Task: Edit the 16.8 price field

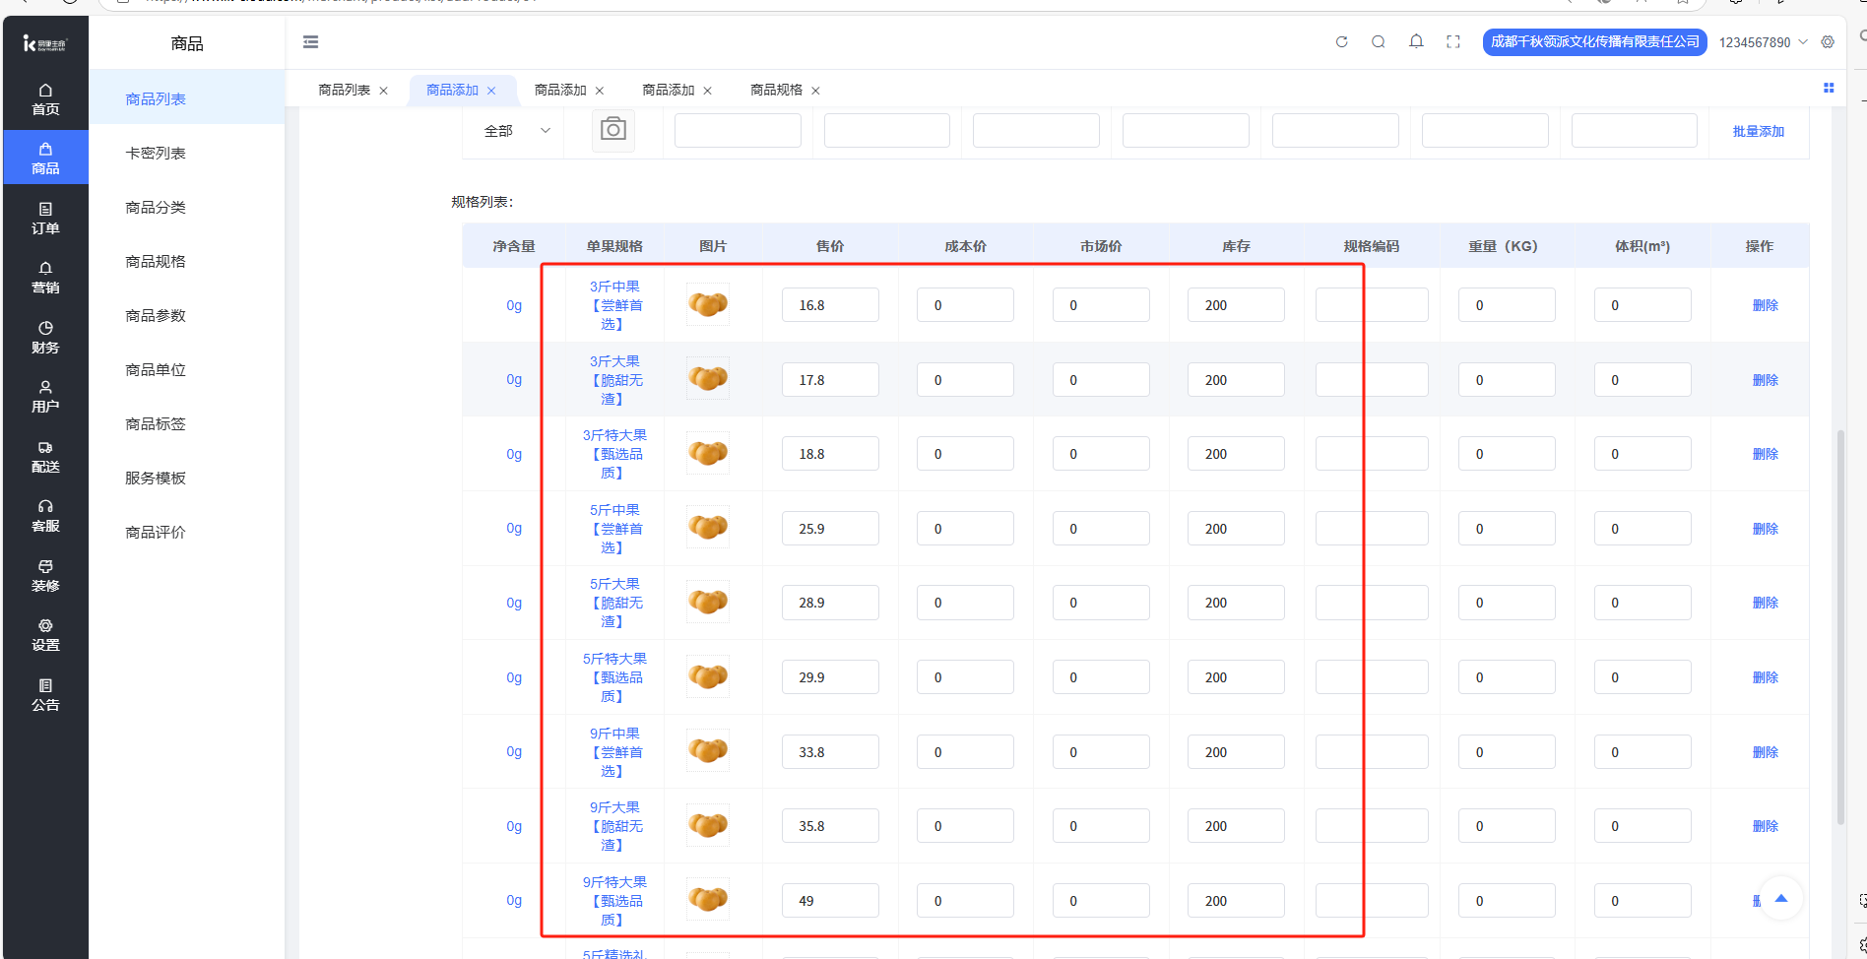Action: coord(830,305)
